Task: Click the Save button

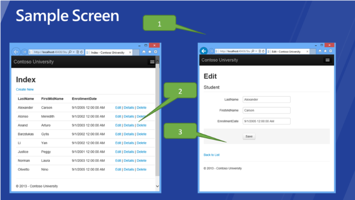Action: (x=249, y=136)
